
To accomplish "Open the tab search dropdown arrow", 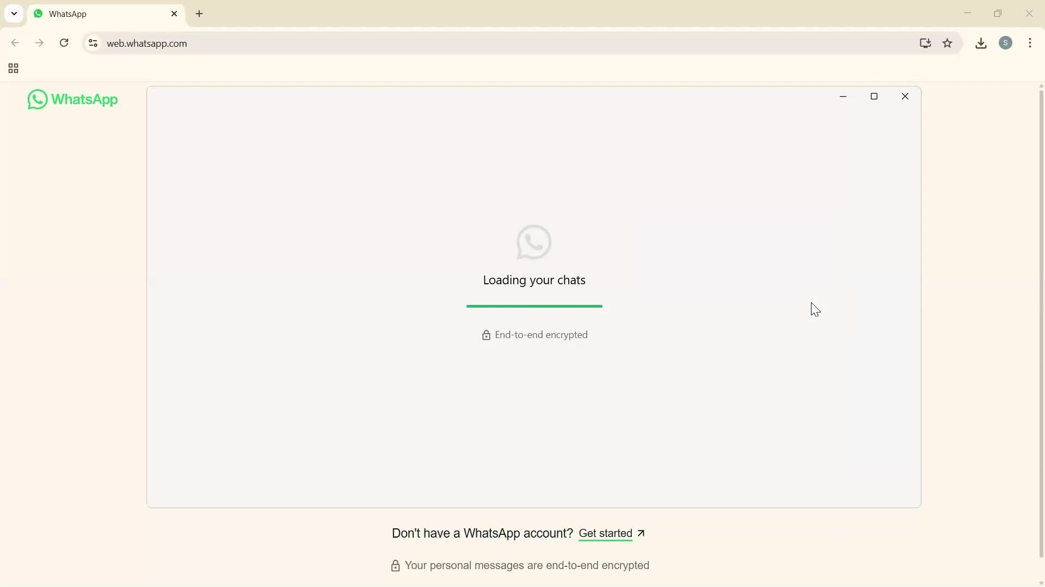I will pyautogui.click(x=14, y=14).
